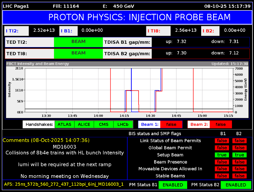Screen dimensions: 254x192
Task: Click Setup Beam true flag for B2
Action: tap(239, 155)
